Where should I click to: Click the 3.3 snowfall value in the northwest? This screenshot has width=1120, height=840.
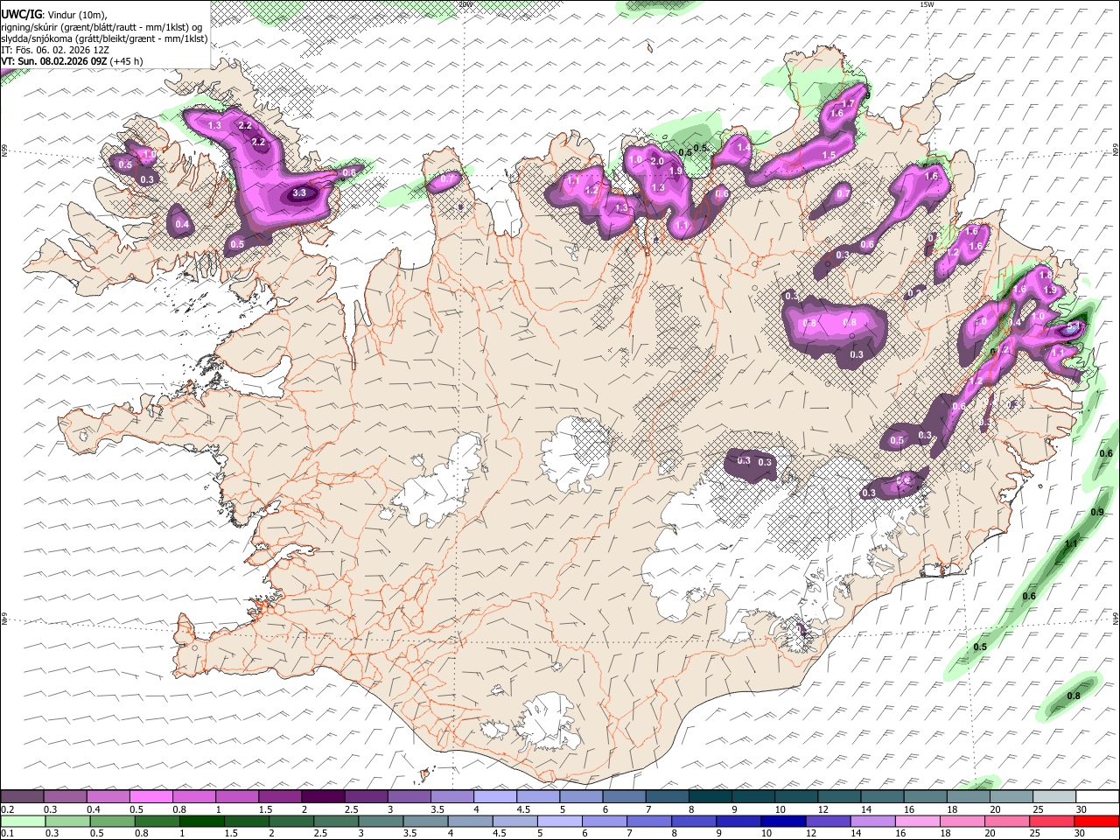(298, 193)
